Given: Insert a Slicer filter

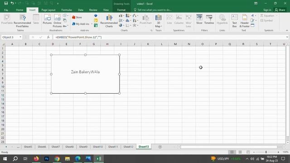Looking at the screenshot, I should click(199, 19).
